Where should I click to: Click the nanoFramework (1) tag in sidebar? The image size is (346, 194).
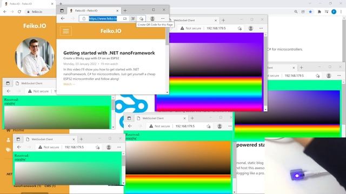tap(28, 186)
